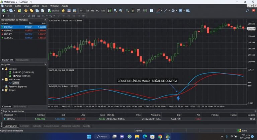Open dropdown arrow next to profiles icon
The width and height of the screenshot is (257, 140).
coord(14,11)
